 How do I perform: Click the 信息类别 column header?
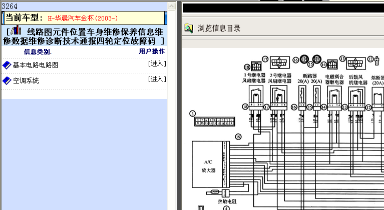coord(38,52)
